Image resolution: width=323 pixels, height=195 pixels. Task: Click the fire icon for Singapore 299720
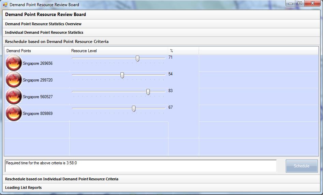14,80
